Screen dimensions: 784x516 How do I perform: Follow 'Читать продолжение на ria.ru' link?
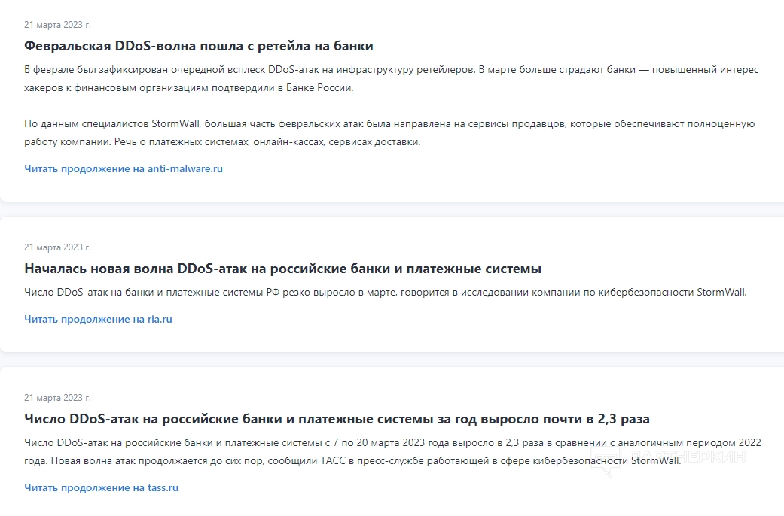coord(98,320)
